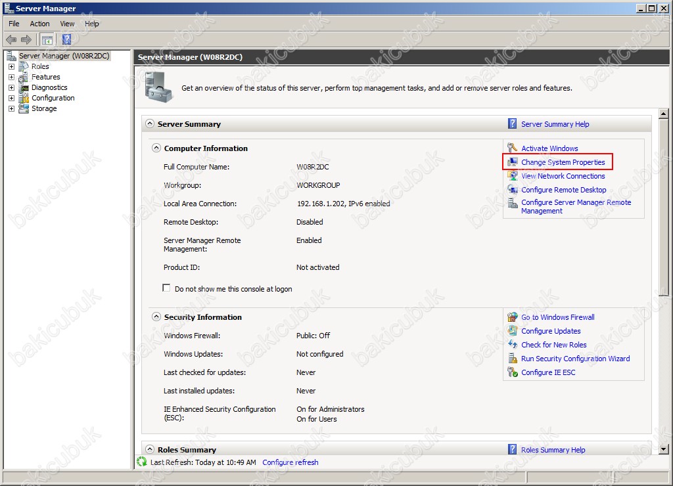Click the Configure Remote Desktop icon

513,190
